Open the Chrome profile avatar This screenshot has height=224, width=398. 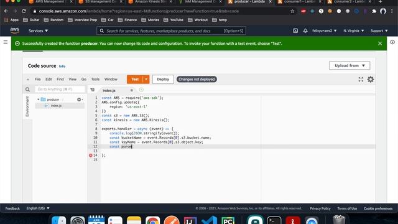(383, 11)
